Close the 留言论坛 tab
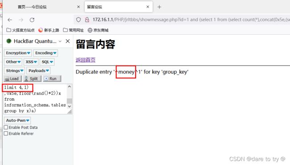 coord(148,7)
